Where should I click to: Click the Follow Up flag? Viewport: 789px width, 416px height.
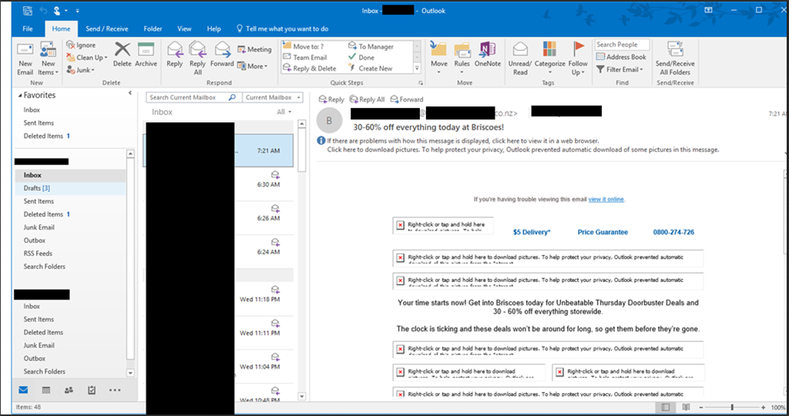click(578, 49)
